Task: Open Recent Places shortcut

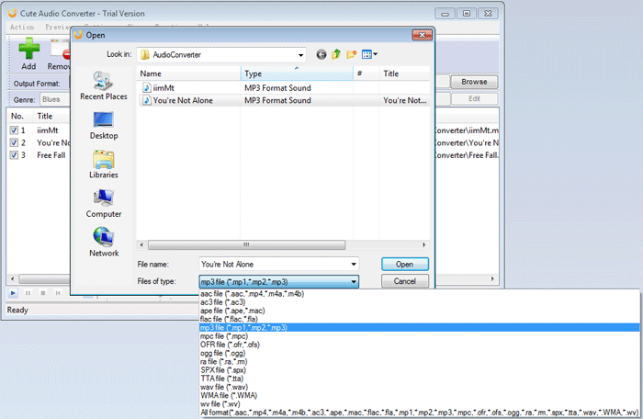Action: [x=103, y=85]
